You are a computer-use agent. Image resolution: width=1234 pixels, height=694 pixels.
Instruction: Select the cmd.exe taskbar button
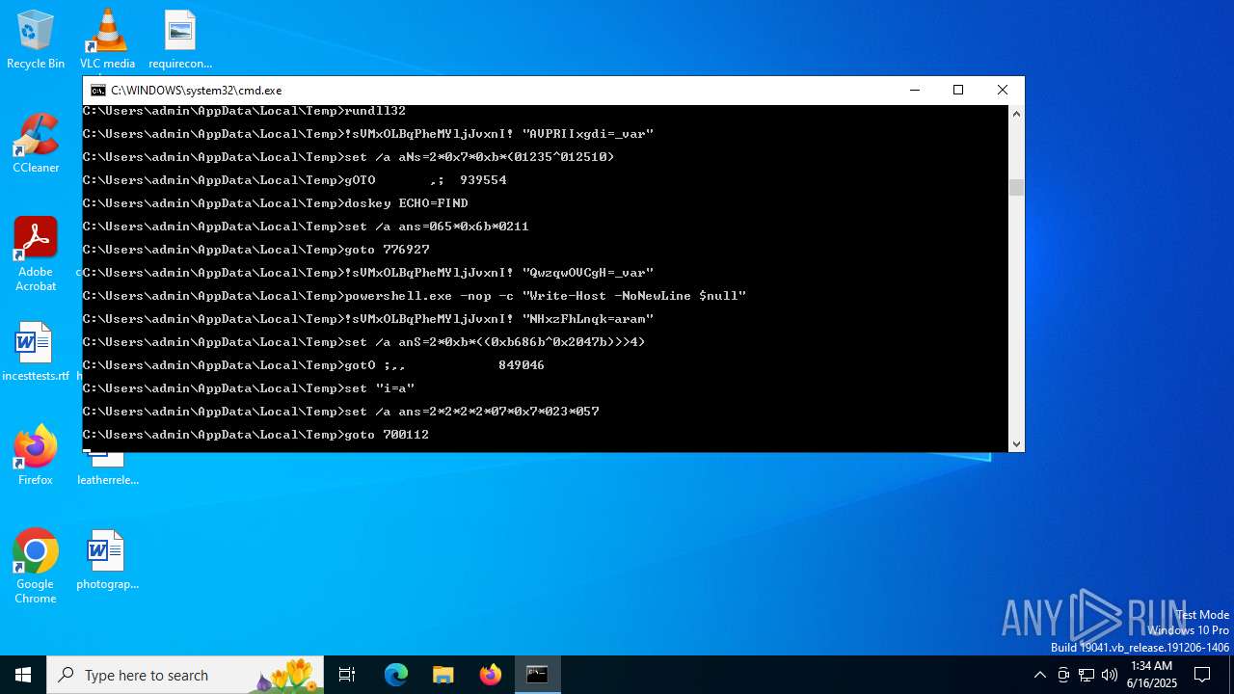538,675
